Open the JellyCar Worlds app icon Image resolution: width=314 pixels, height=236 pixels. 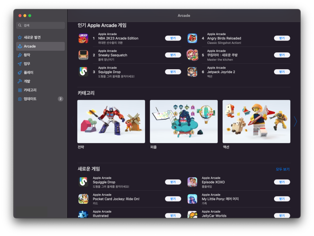[192, 214]
